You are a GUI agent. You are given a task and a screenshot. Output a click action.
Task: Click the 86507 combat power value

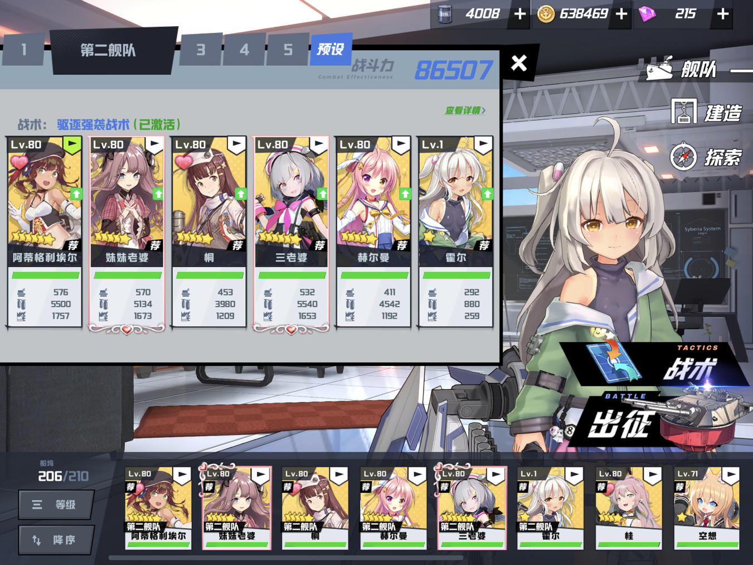coord(454,70)
